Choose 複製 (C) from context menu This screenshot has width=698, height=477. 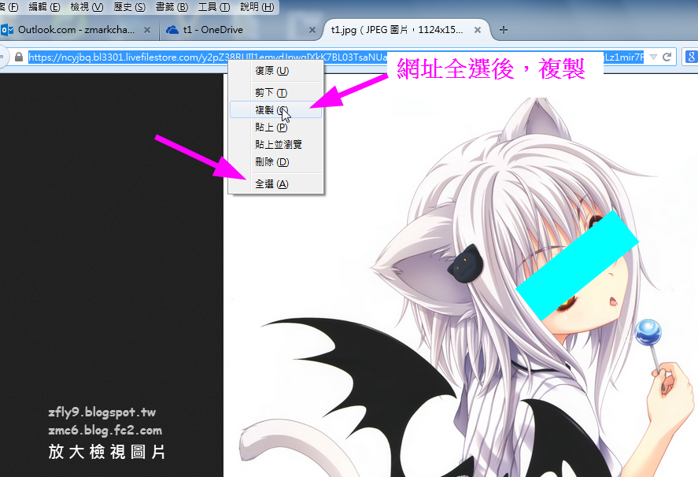276,110
